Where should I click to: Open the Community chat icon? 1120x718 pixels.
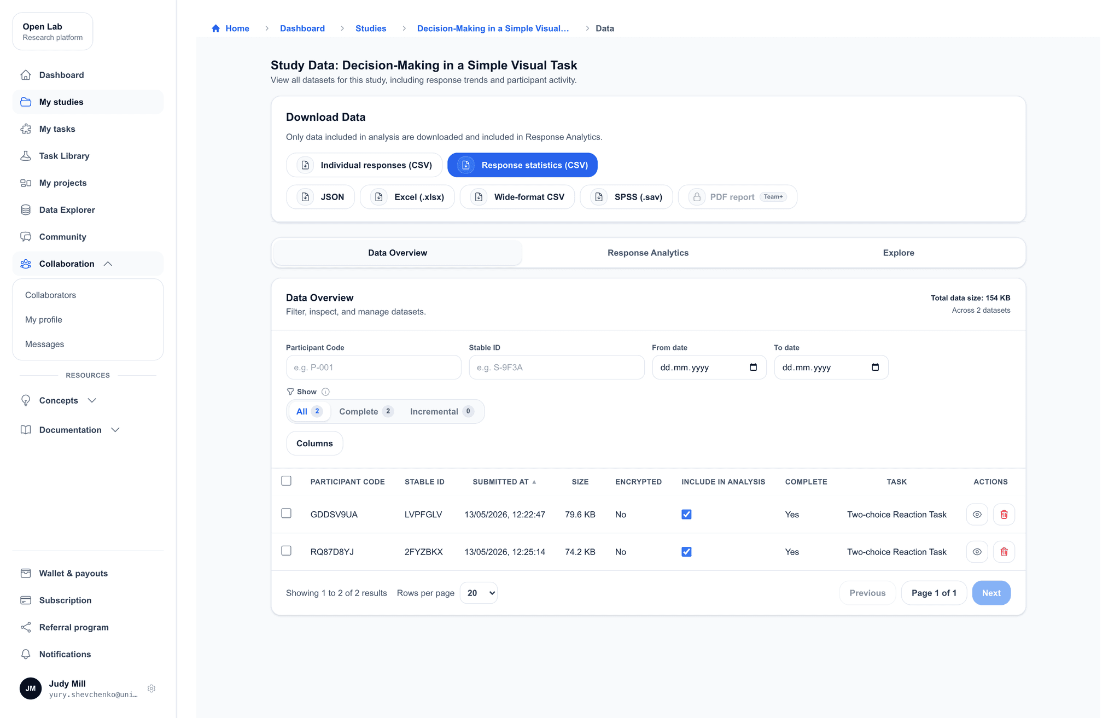pos(26,237)
